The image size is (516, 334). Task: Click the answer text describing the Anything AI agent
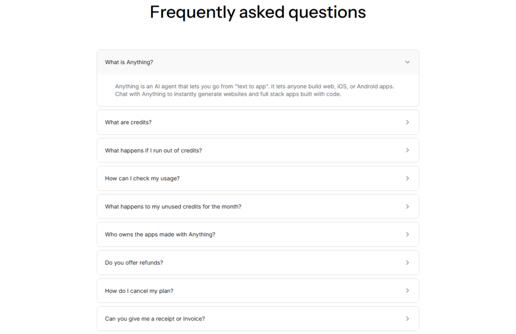pyautogui.click(x=253, y=90)
